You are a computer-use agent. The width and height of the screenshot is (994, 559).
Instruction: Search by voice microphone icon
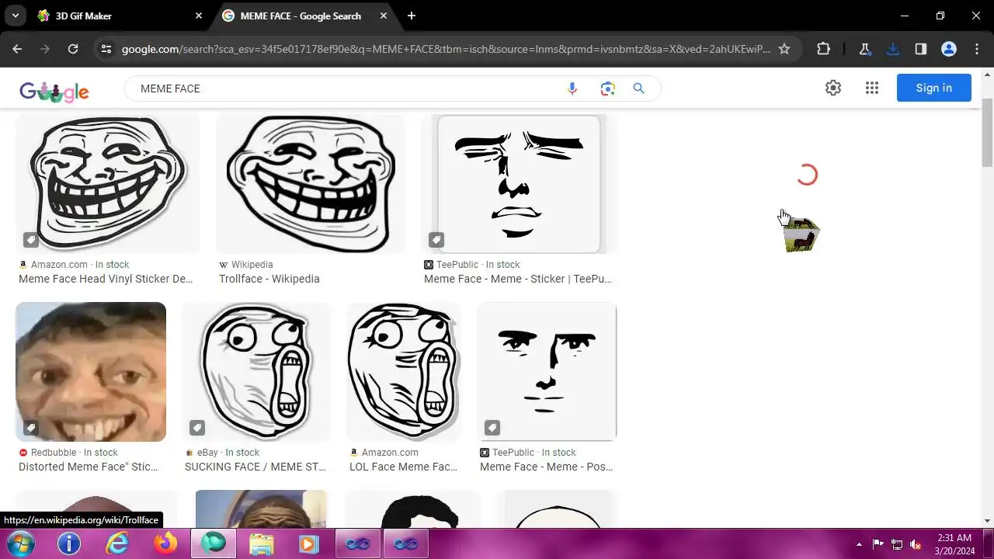(572, 89)
